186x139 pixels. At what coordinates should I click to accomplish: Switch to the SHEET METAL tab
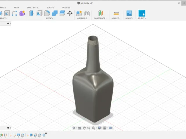click(33, 8)
